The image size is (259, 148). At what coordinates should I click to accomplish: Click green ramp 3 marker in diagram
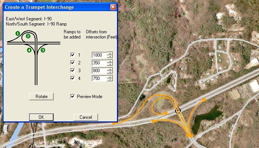pos(43,50)
